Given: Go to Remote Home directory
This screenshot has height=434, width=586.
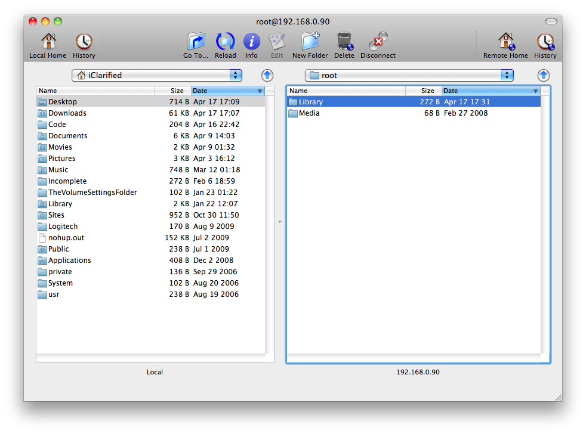Looking at the screenshot, I should click(505, 42).
